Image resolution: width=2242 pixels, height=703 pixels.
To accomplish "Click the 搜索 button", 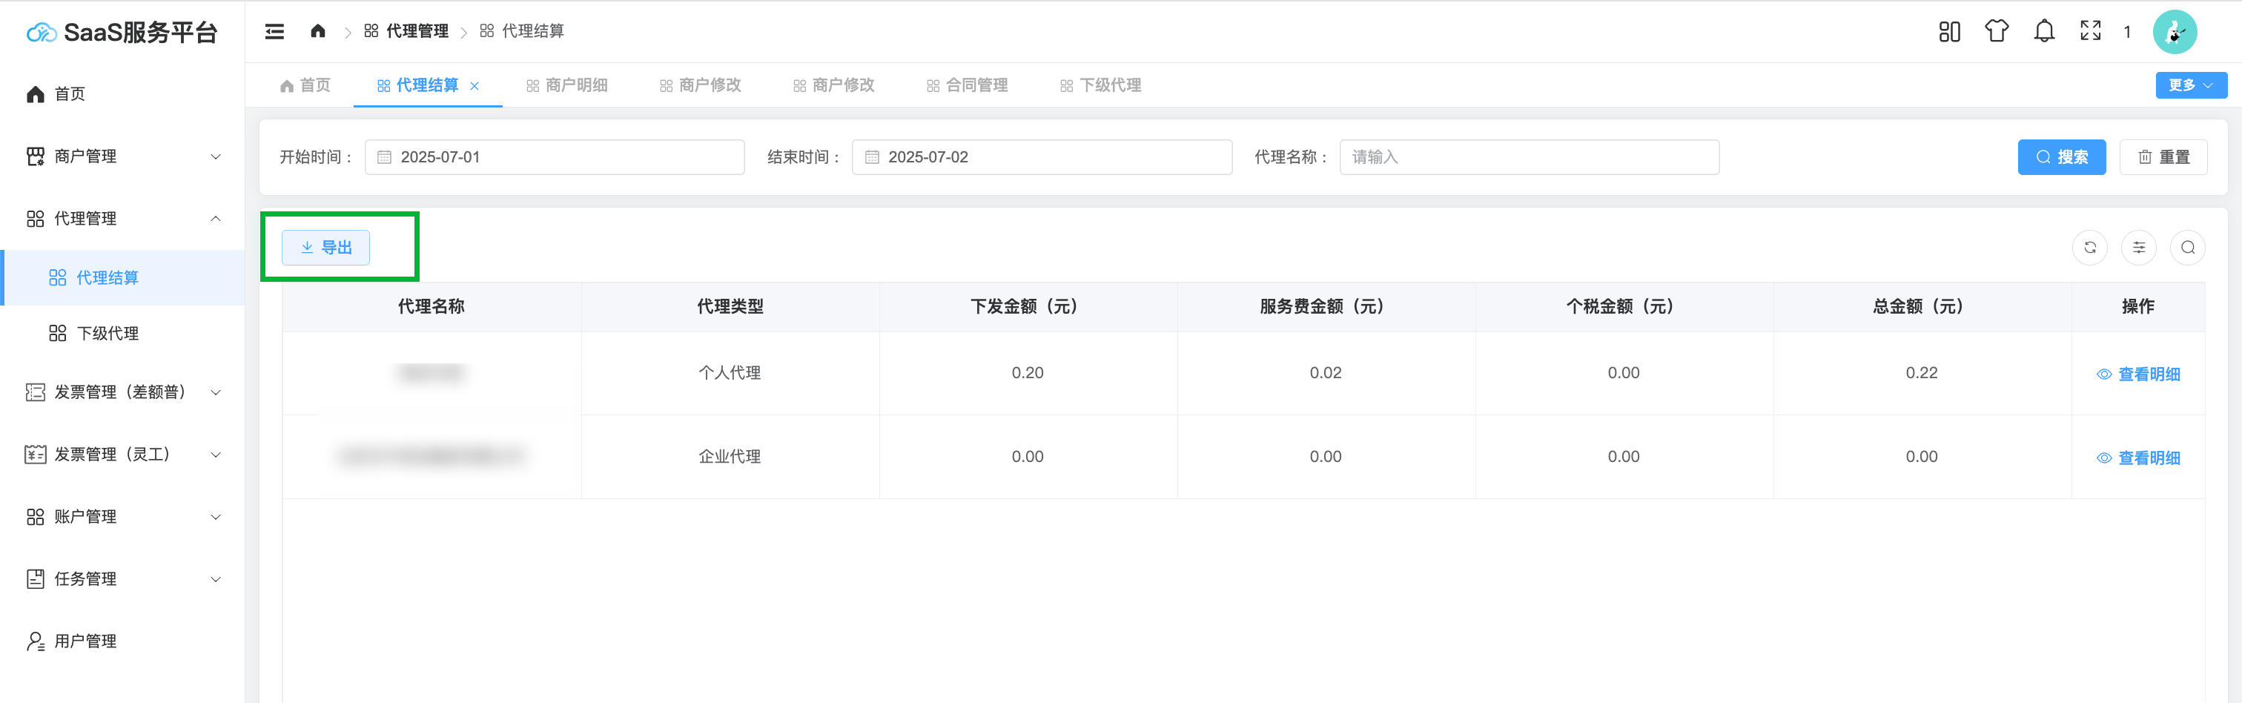I will pos(2061,157).
